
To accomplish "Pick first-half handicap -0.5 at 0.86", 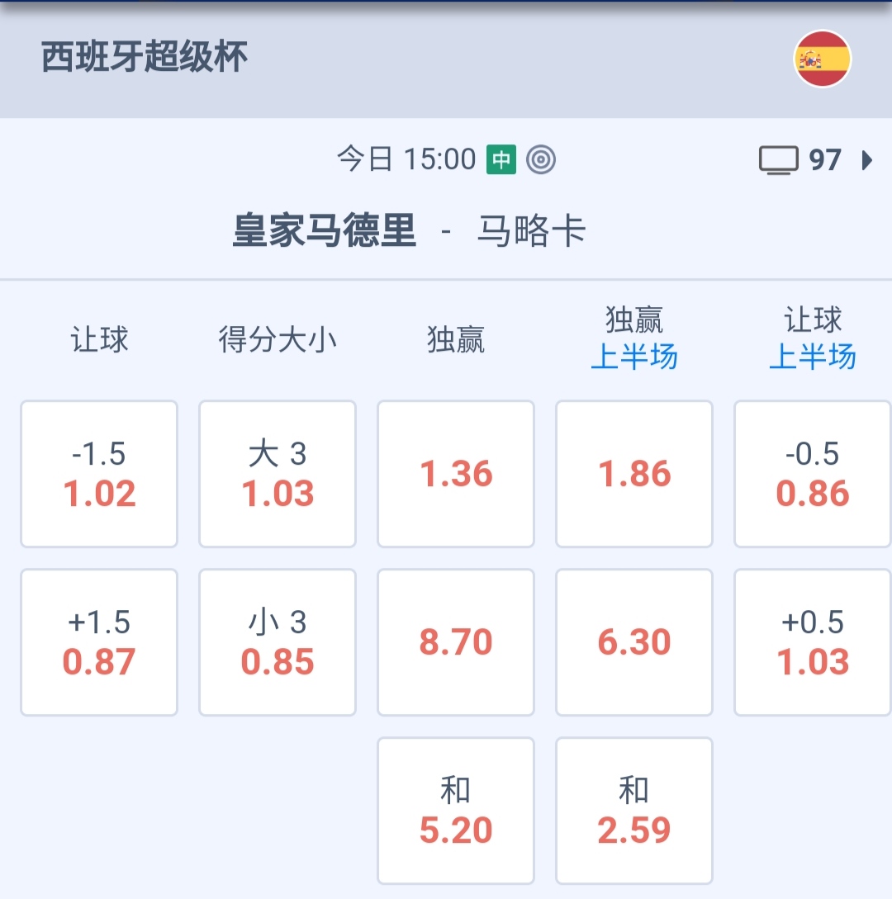I will coord(813,474).
